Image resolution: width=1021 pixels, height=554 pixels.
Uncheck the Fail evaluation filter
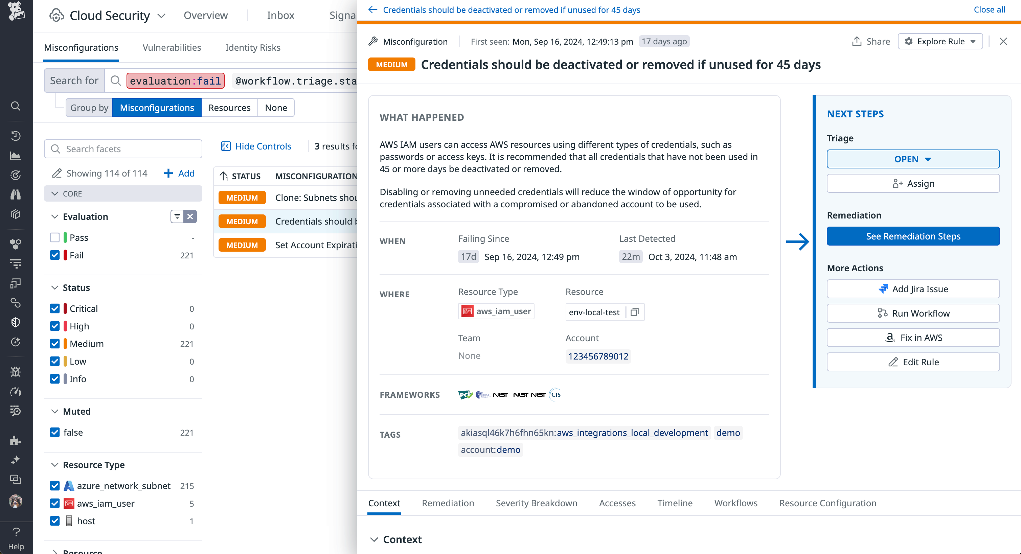[55, 255]
